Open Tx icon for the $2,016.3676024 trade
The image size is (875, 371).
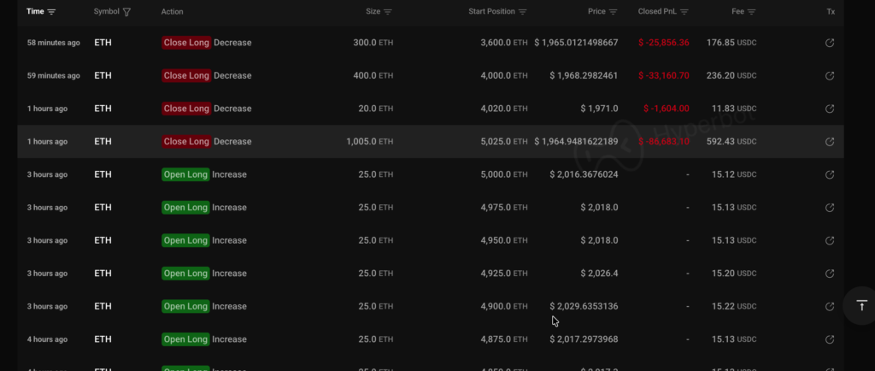click(x=829, y=175)
